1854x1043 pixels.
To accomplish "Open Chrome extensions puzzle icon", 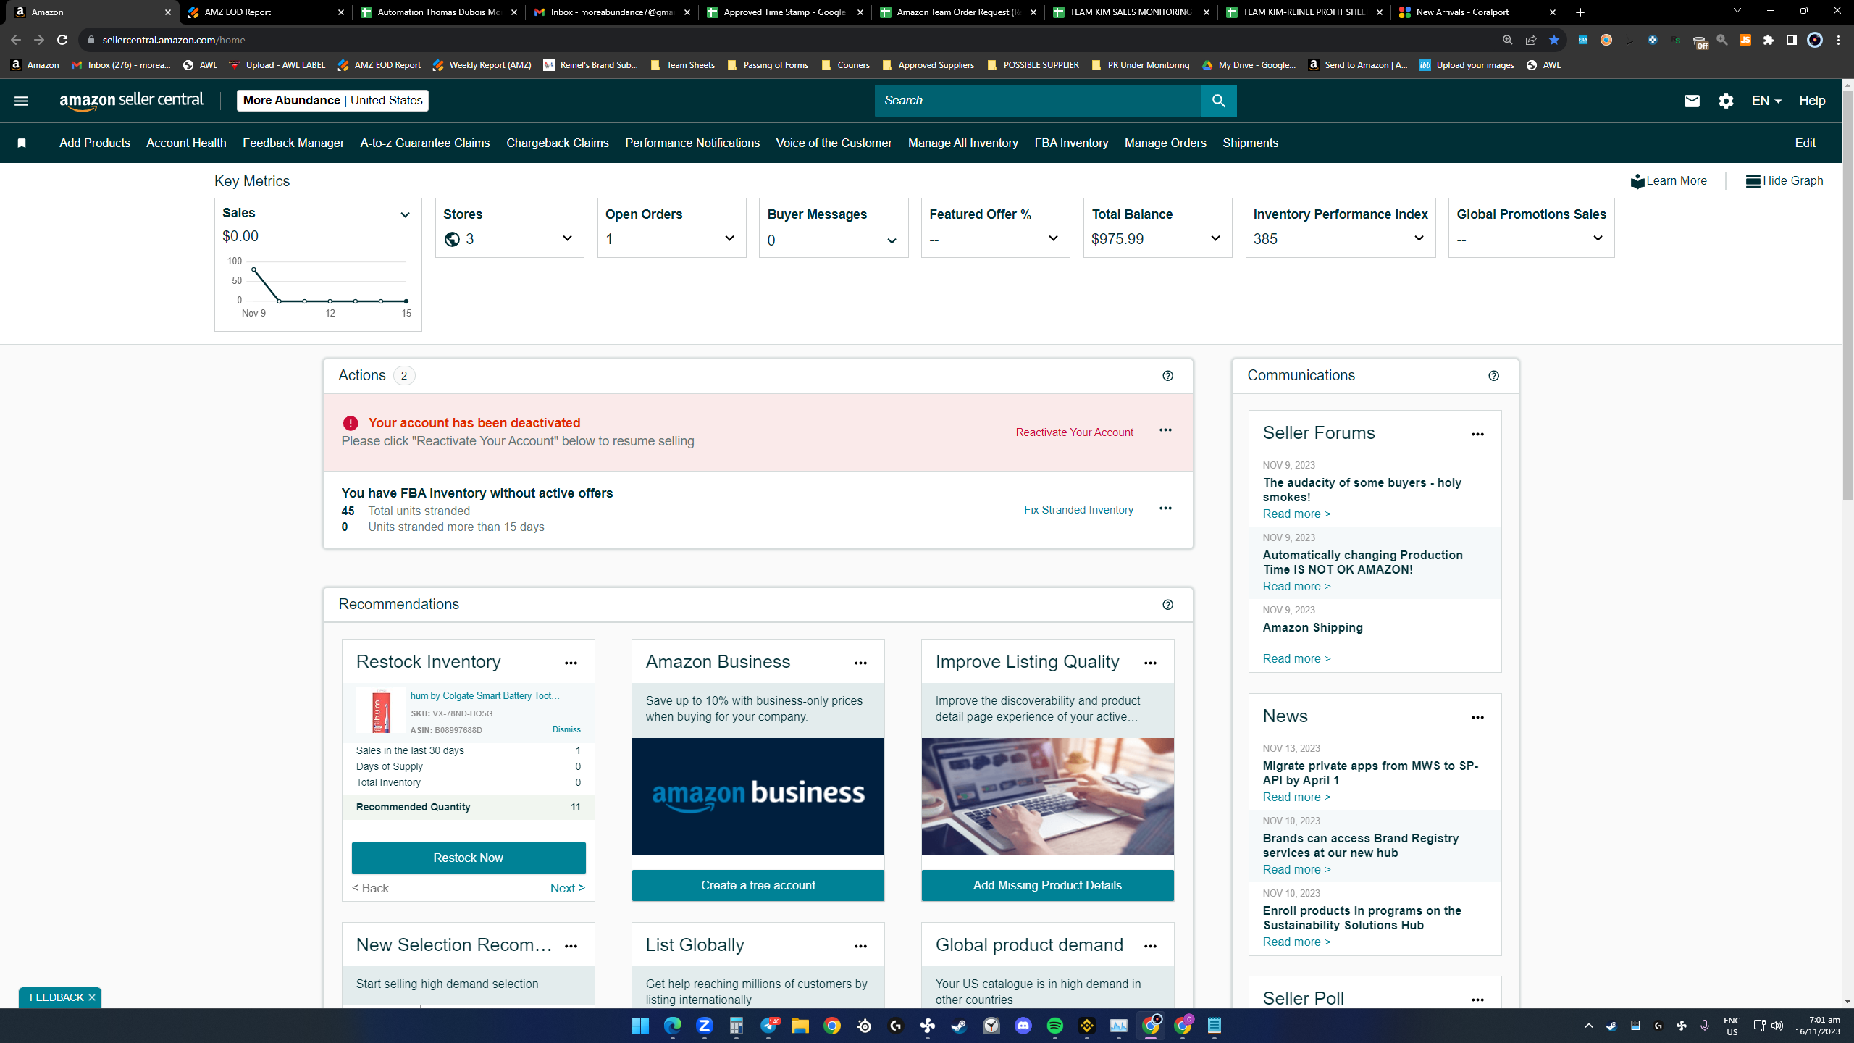I will click(1769, 41).
